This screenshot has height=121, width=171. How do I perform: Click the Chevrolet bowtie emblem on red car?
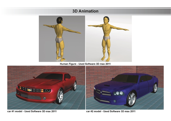29,90
